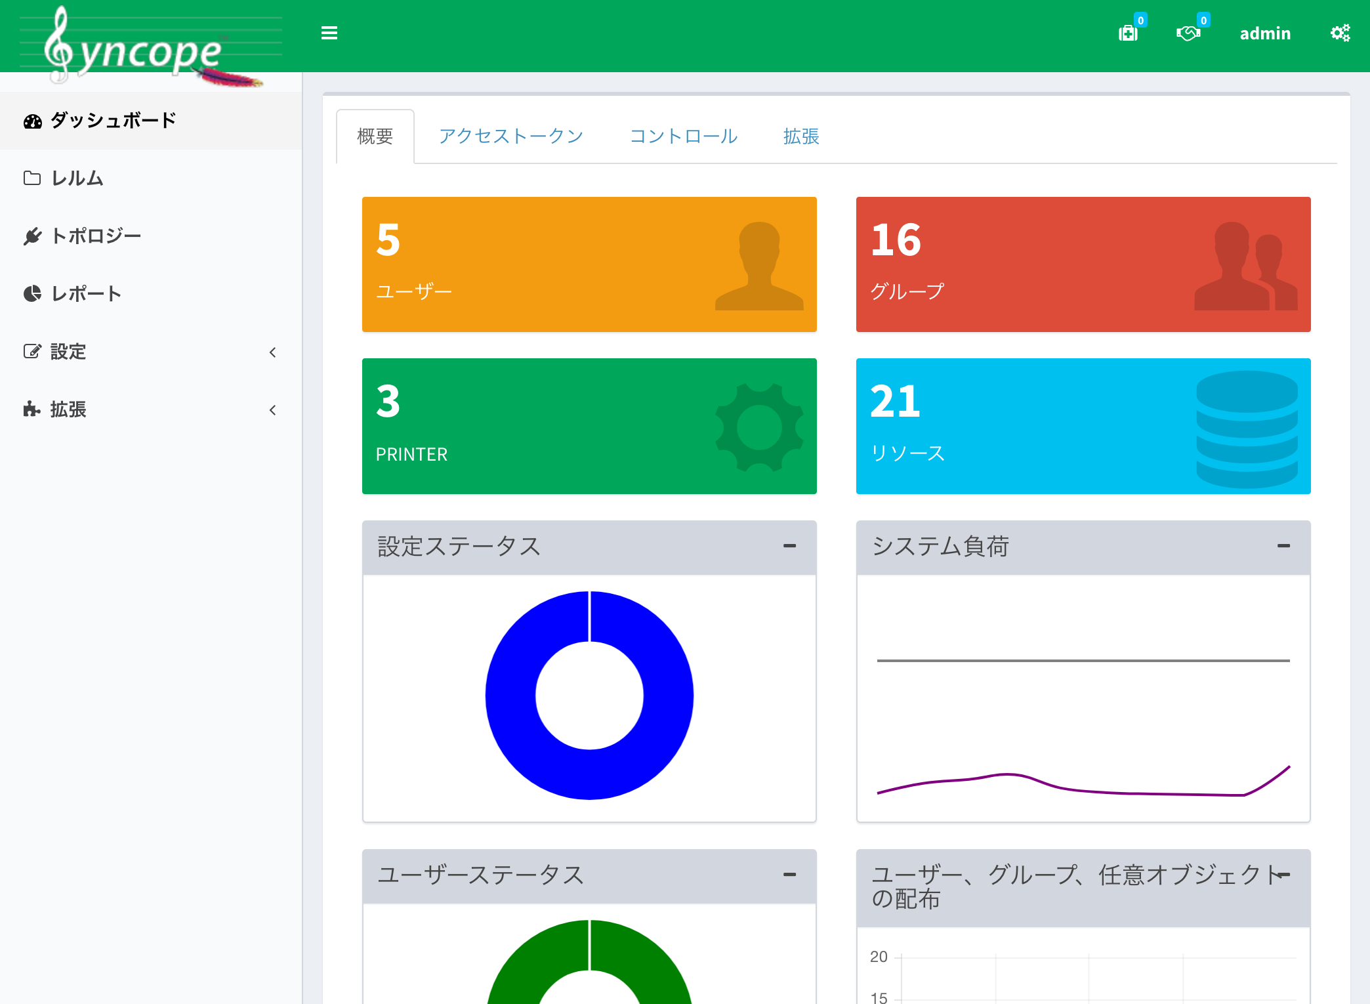The width and height of the screenshot is (1370, 1004).
Task: Expand the 設定 sidebar submenu
Action: (x=274, y=352)
